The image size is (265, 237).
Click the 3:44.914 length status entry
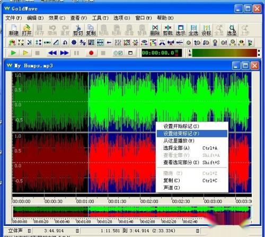tap(54, 231)
